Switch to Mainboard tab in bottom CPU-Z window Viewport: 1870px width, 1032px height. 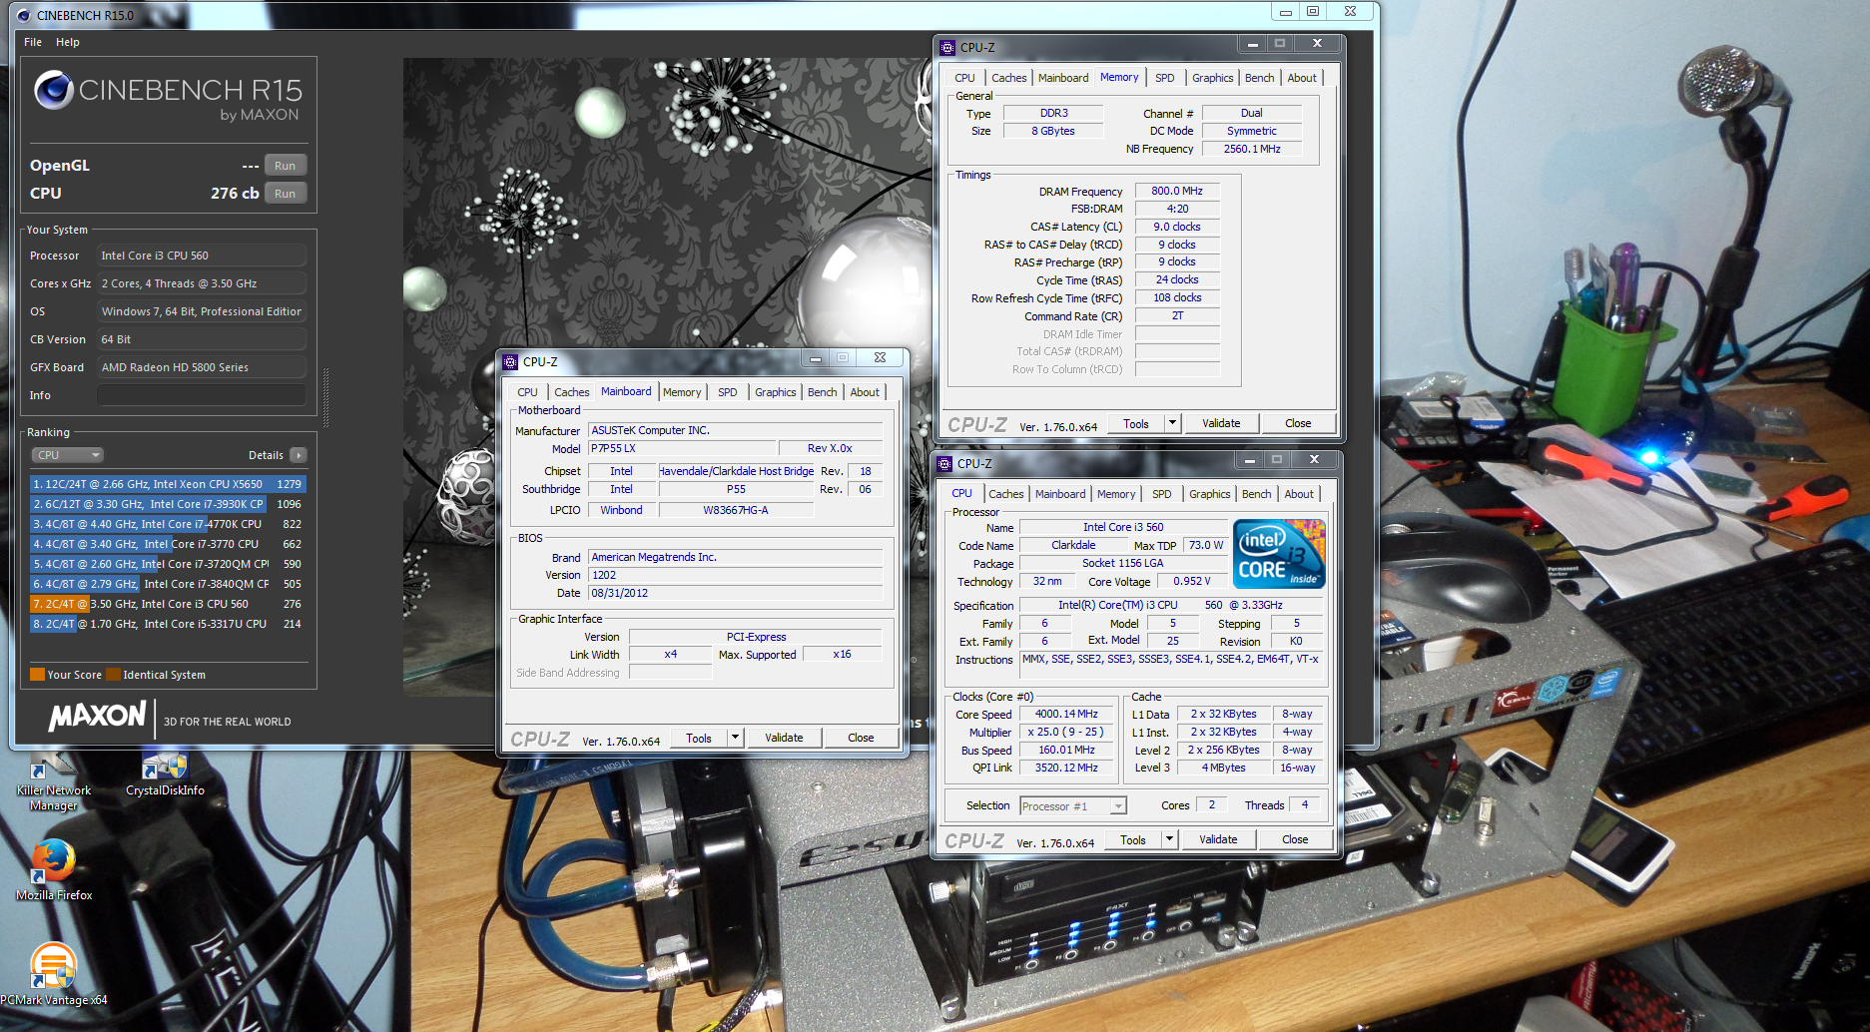tap(1059, 494)
